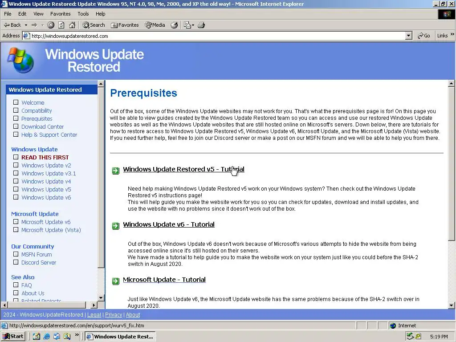Viewport: 456px width, 342px height.
Task: Open the Media toolbar button
Action: click(x=155, y=25)
